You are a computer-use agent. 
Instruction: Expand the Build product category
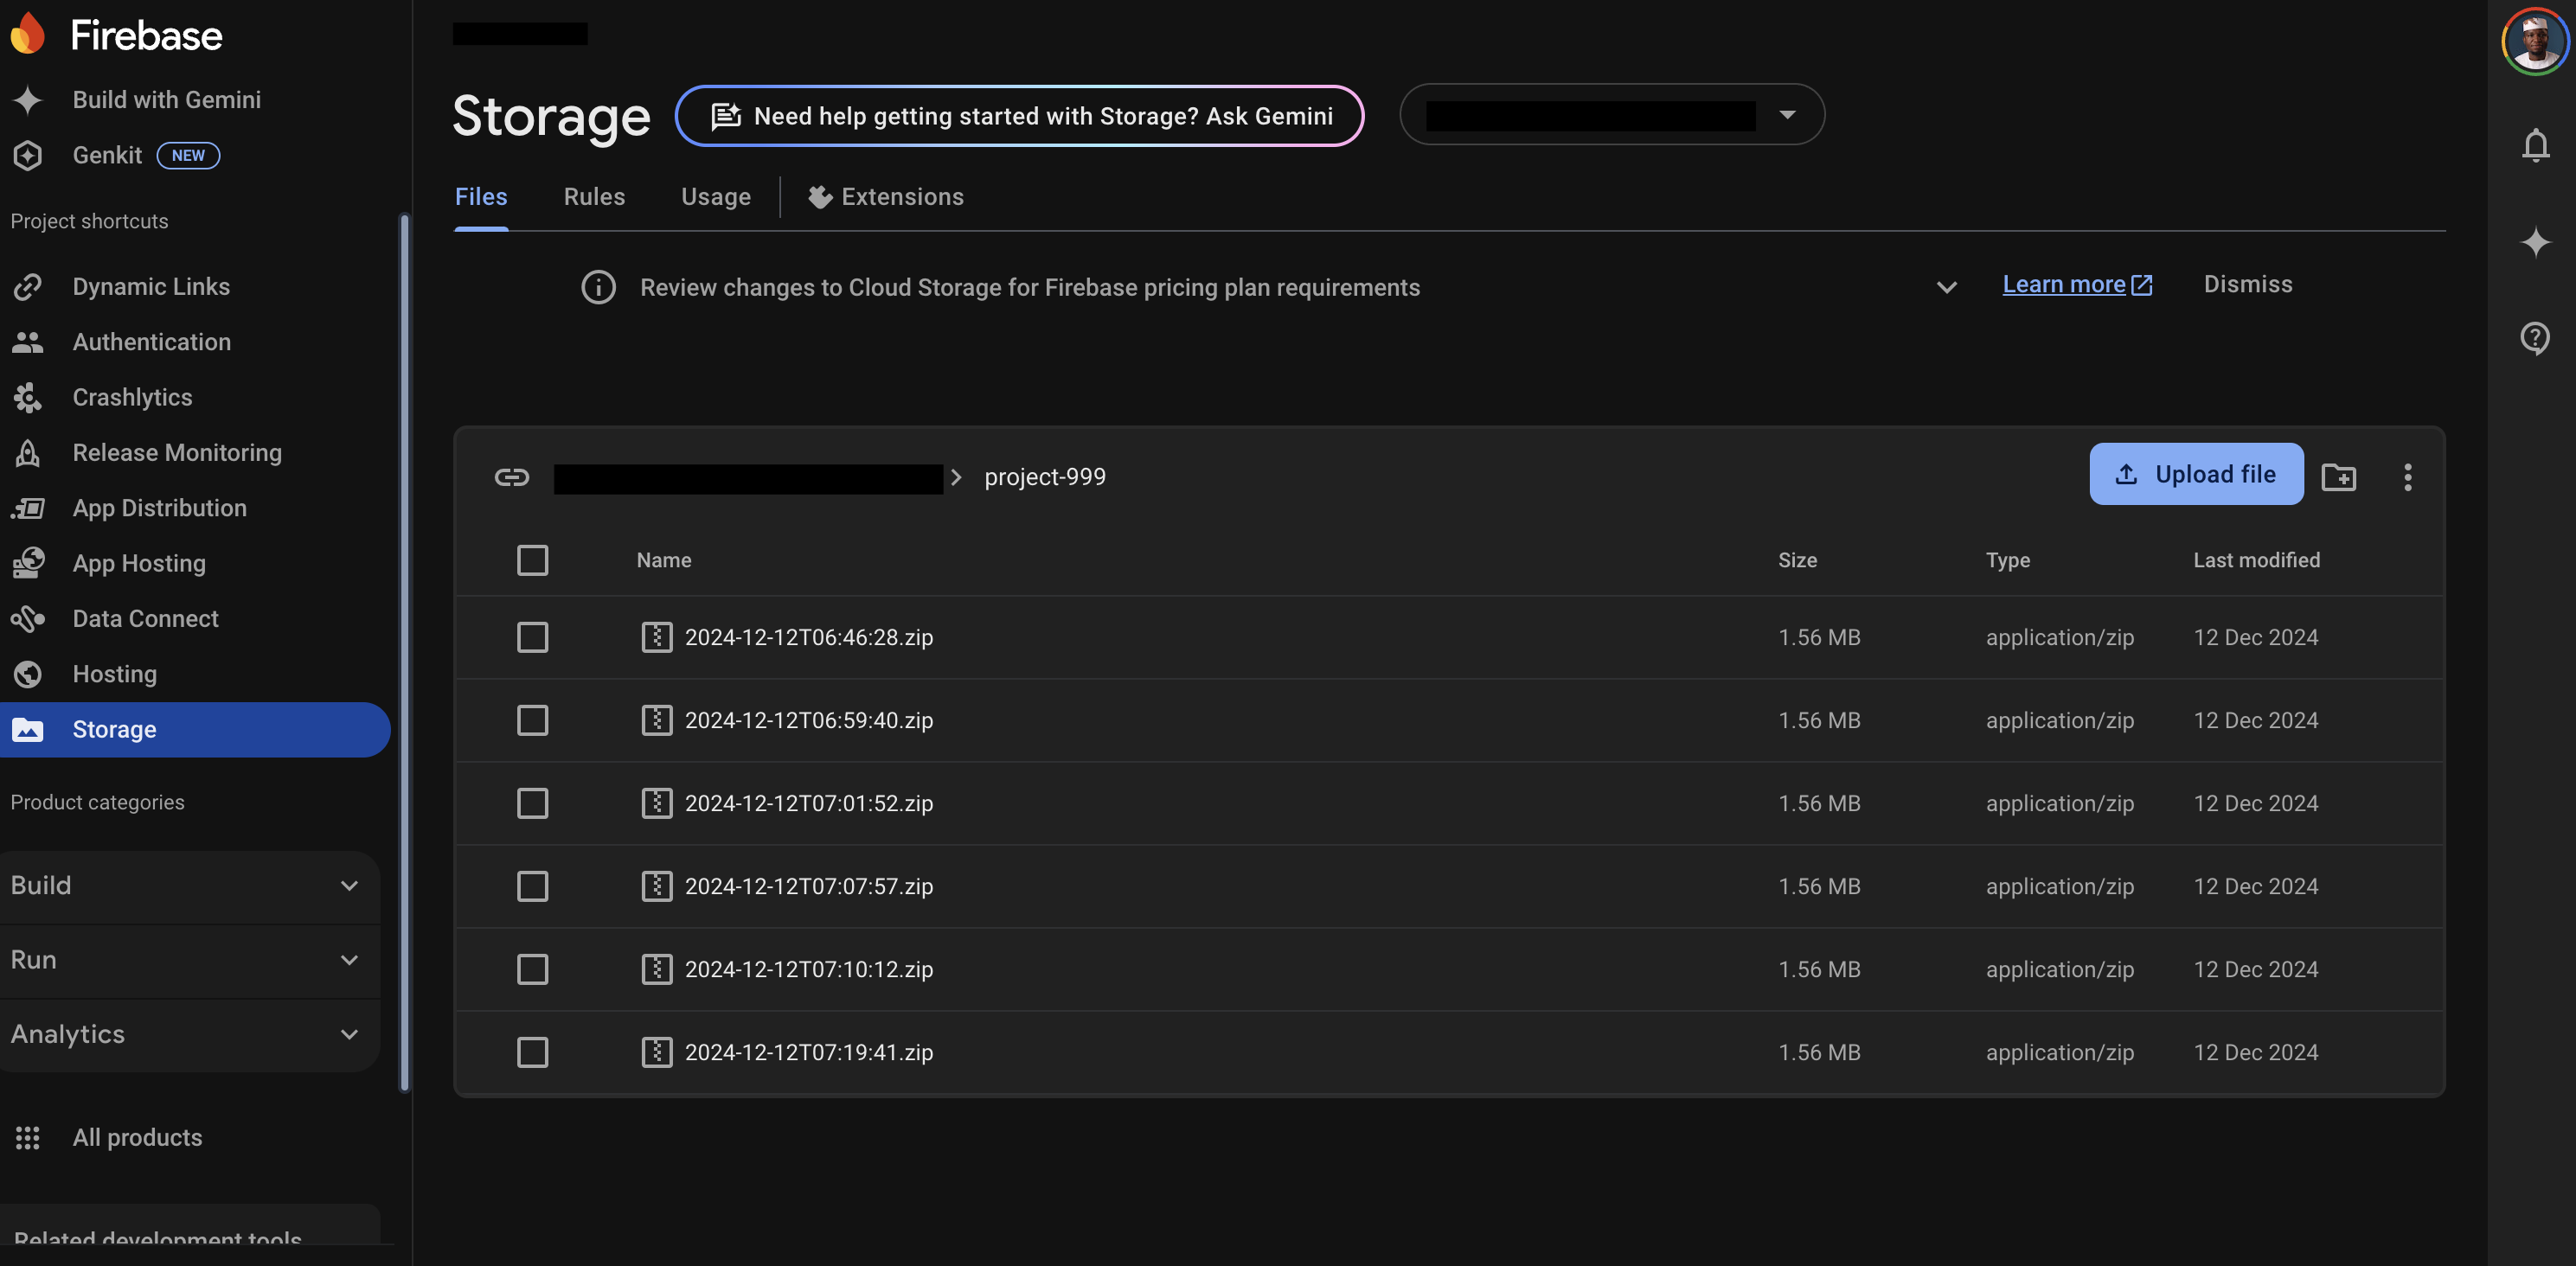(x=190, y=886)
